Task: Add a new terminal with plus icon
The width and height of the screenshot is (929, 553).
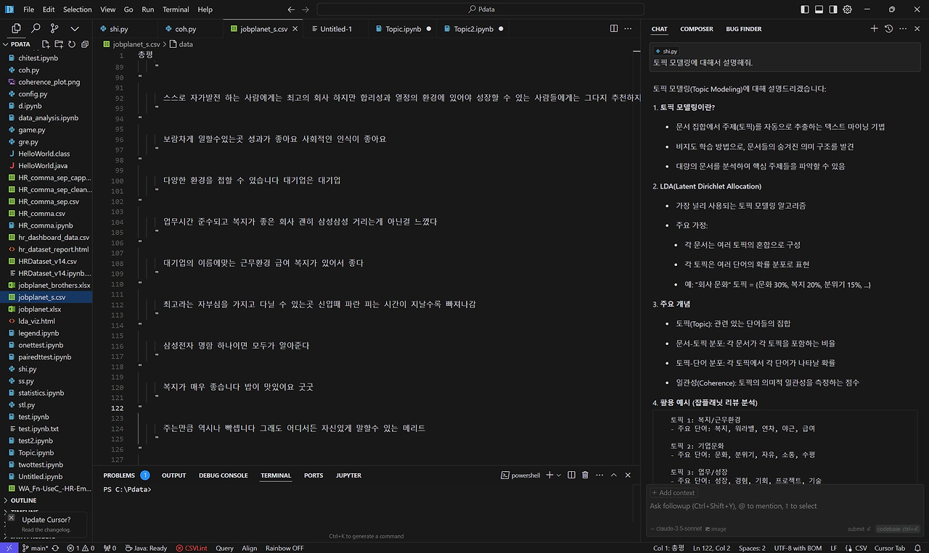Action: point(549,475)
